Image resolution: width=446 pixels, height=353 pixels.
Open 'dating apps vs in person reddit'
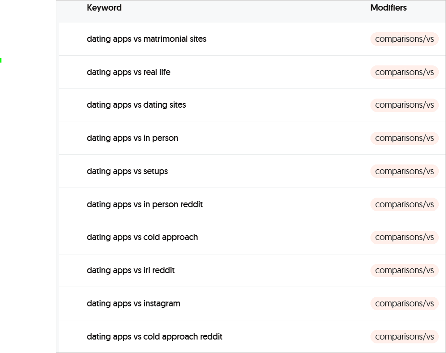[145, 204]
